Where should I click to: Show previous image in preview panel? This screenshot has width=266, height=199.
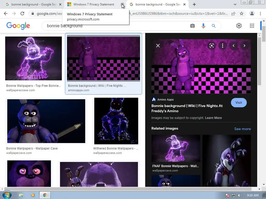point(234,46)
